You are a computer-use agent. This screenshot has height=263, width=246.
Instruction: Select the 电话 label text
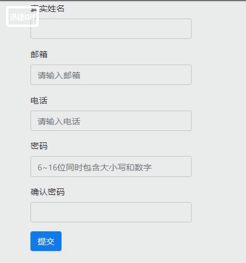(x=39, y=100)
